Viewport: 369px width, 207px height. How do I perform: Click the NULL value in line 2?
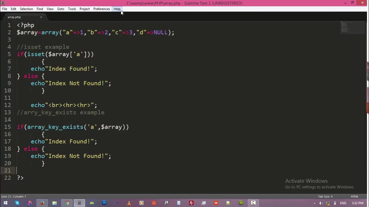tap(161, 32)
